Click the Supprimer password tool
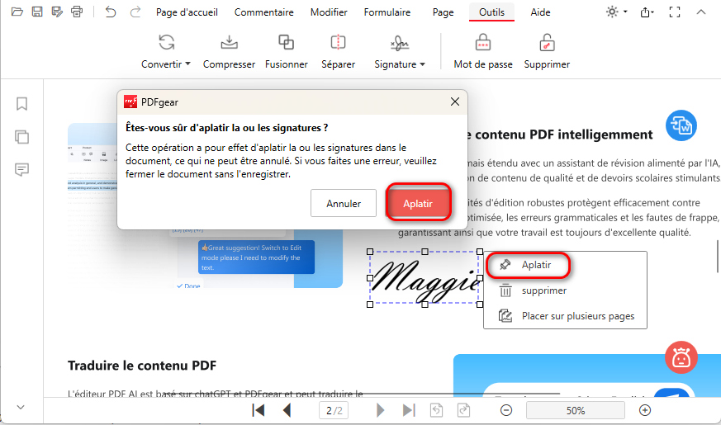Screen dimensions: 721x425 click(547, 51)
